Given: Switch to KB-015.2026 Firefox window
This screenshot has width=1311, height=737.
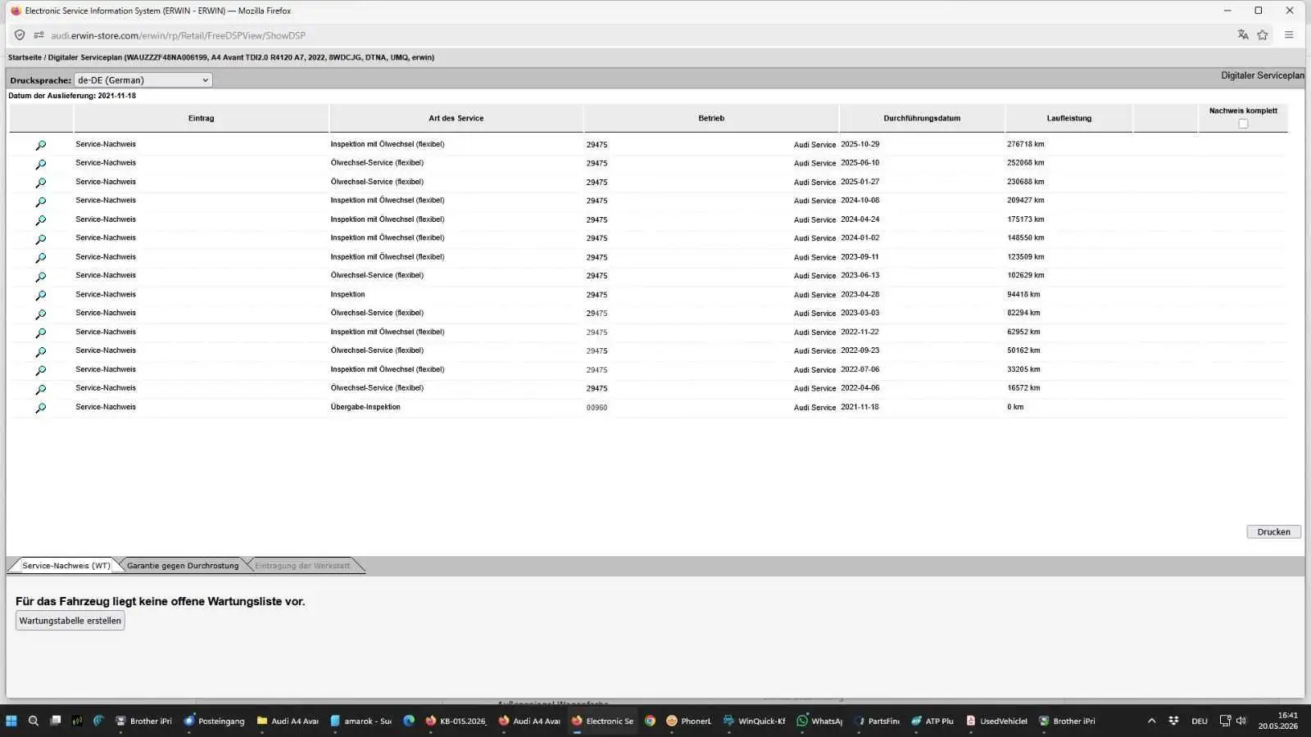Looking at the screenshot, I should point(456,721).
